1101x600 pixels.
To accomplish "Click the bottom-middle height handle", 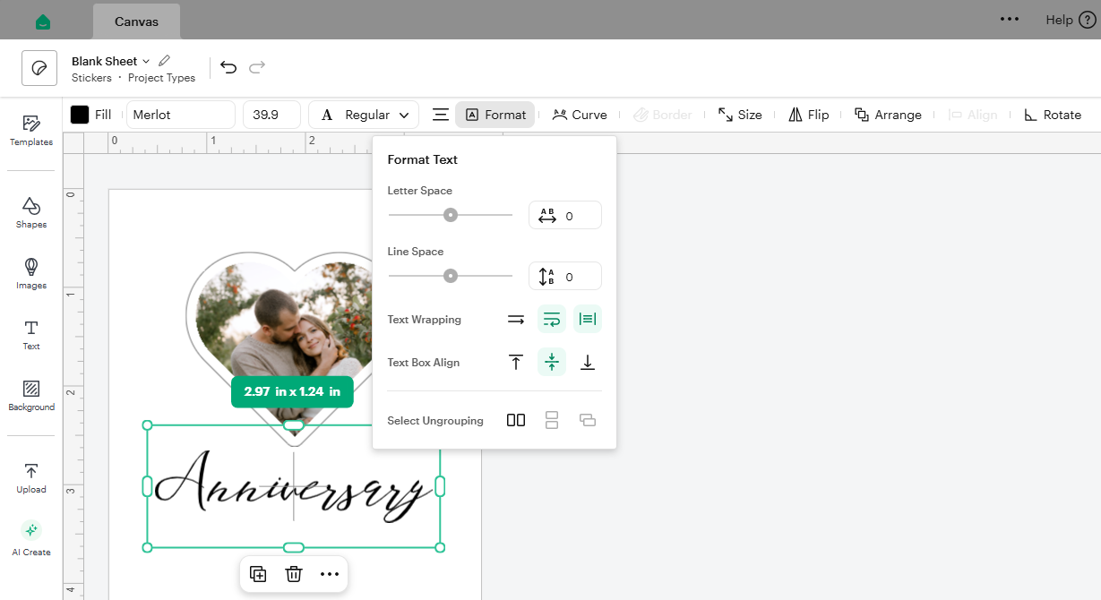I will 293,547.
